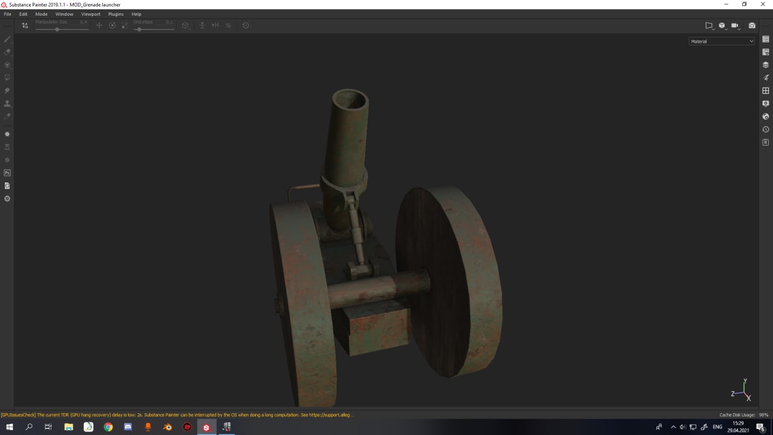The width and height of the screenshot is (773, 435).
Task: Select the Projection tool
Action: click(7, 65)
